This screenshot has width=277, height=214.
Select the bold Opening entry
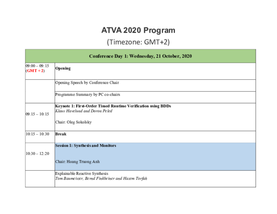point(63,69)
